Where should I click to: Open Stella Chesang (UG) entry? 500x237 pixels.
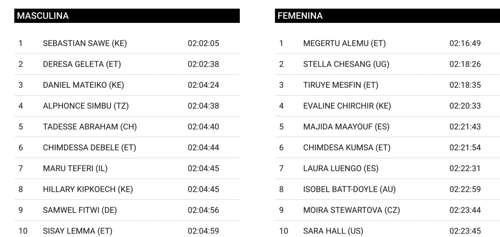click(x=346, y=64)
